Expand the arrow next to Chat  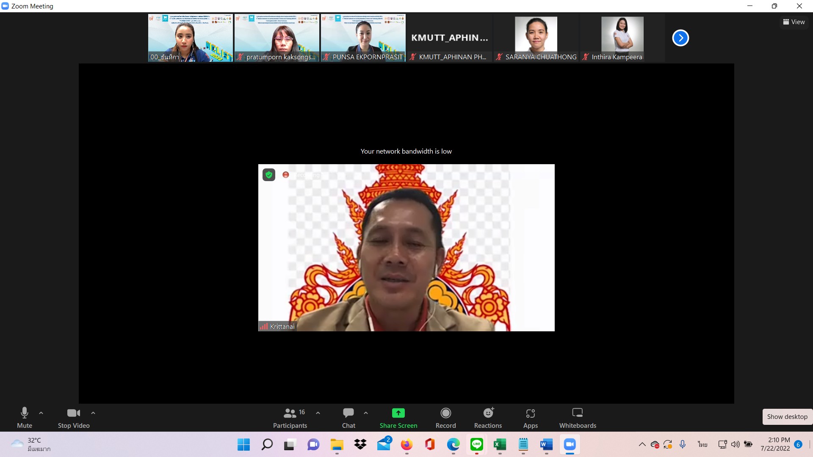(366, 413)
